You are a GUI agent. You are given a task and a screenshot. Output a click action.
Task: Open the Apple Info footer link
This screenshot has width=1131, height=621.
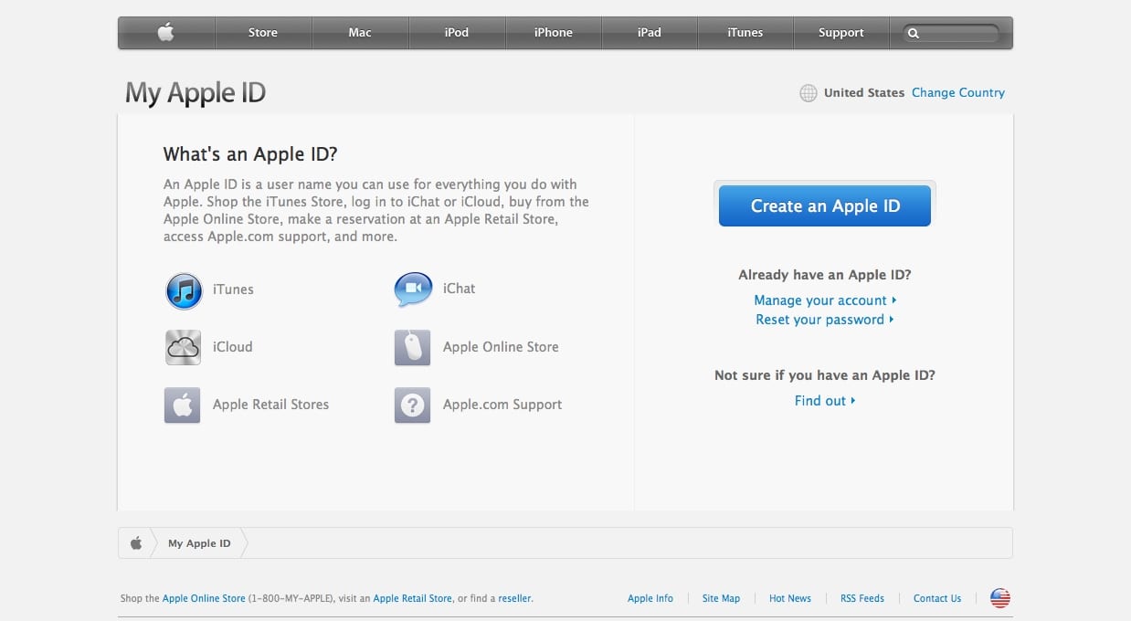[650, 599]
